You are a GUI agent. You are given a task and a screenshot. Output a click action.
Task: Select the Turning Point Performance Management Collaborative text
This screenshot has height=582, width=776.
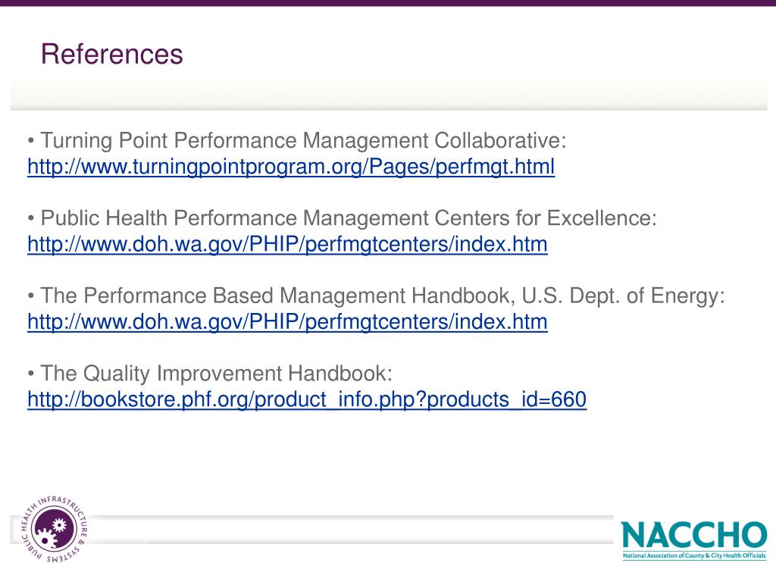[x=303, y=140]
